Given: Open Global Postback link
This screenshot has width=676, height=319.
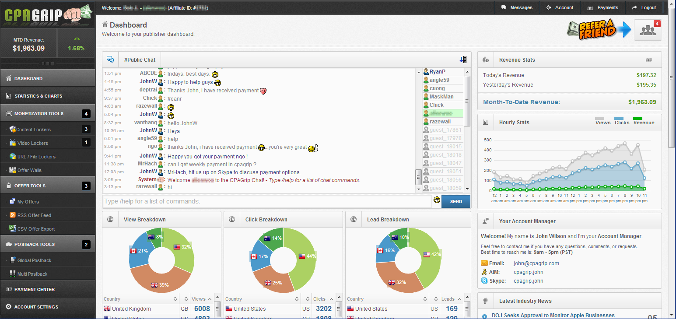Looking at the screenshot, I should point(35,260).
